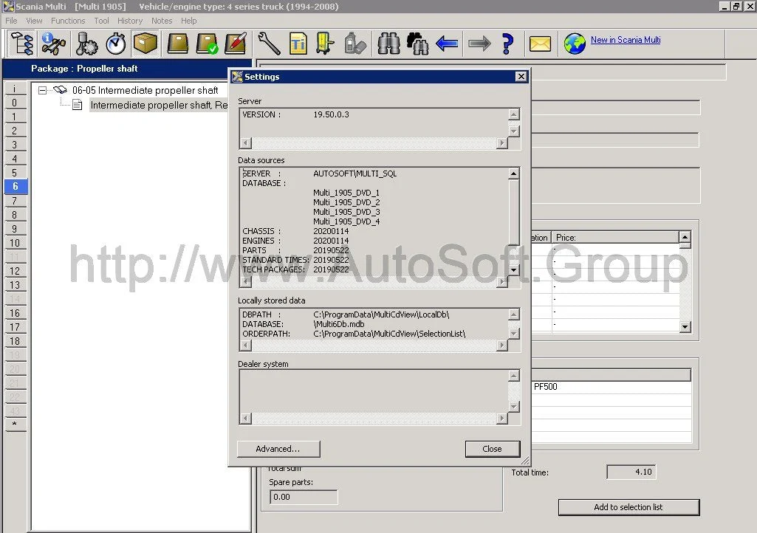This screenshot has width=757, height=533.
Task: Select the package box toolbar icon
Action: tap(145, 44)
